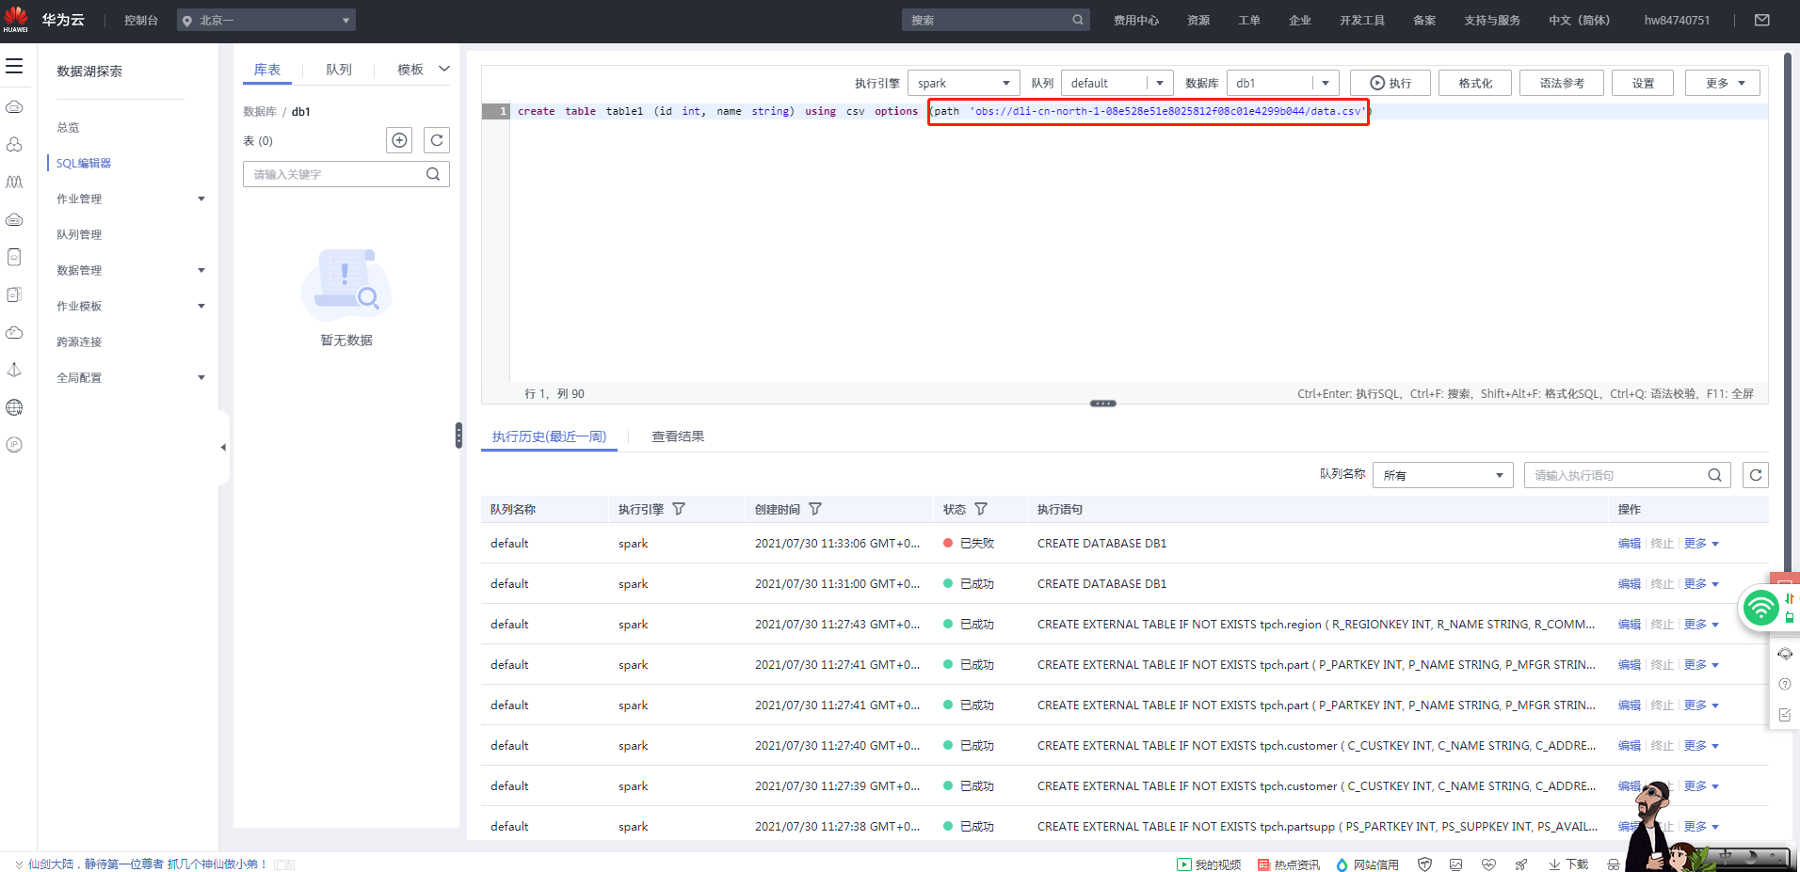Open the hamburger navigation menu

(14, 66)
